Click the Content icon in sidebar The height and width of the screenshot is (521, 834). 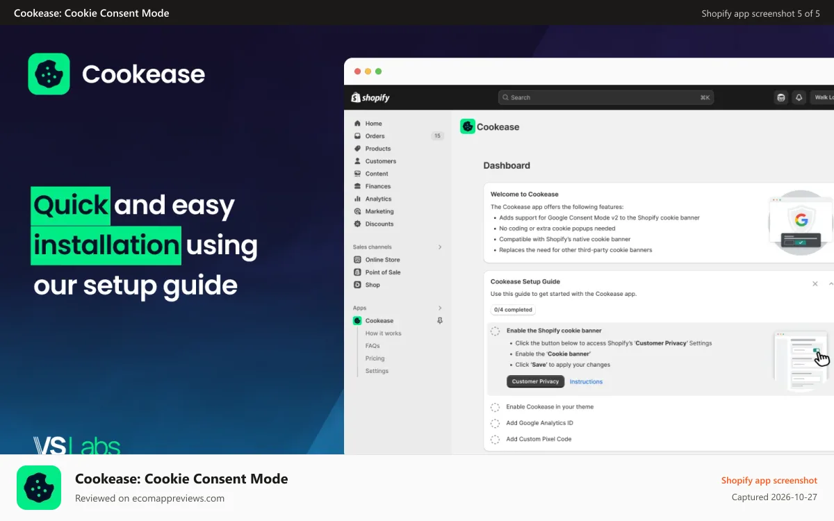point(357,174)
